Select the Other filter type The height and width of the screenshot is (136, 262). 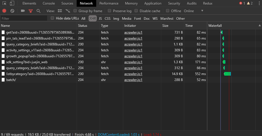(x=181, y=19)
